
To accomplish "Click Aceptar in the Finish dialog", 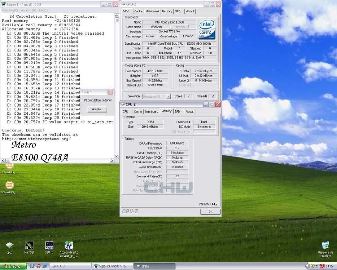I will point(97,109).
